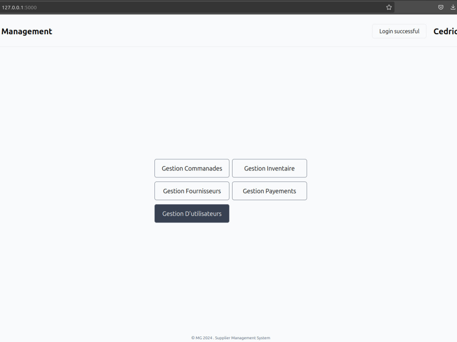
Task: Select Gestion D'utilisateurs button
Action: tap(192, 213)
